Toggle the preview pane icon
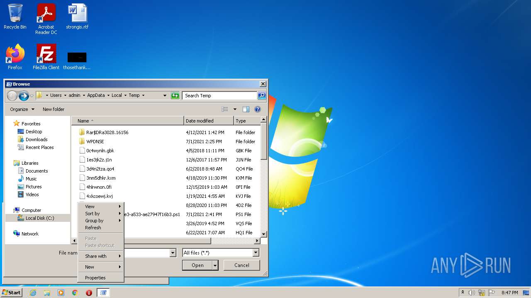The image size is (531, 298). pyautogui.click(x=246, y=109)
